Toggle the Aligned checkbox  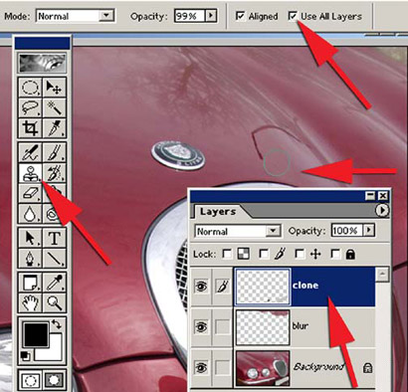(x=240, y=16)
